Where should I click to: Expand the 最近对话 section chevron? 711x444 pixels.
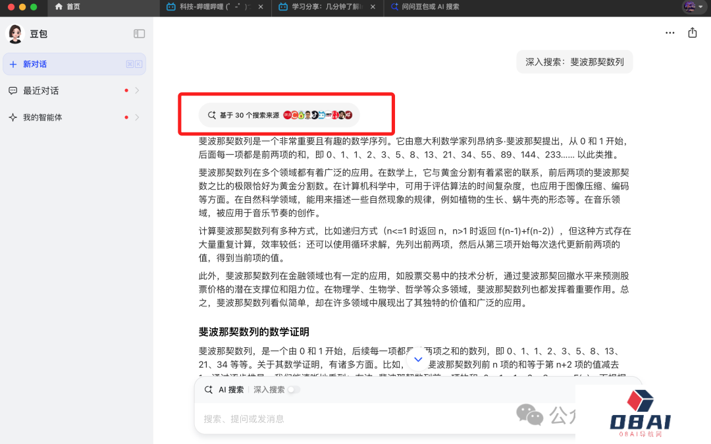(x=137, y=91)
